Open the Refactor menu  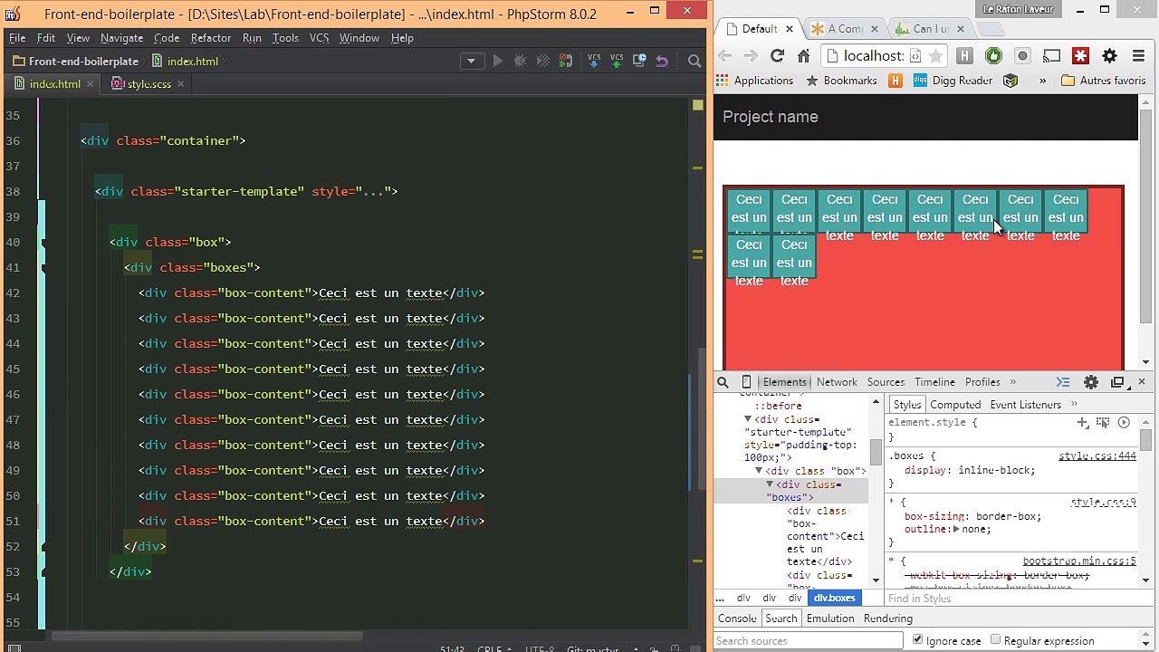[x=210, y=38]
